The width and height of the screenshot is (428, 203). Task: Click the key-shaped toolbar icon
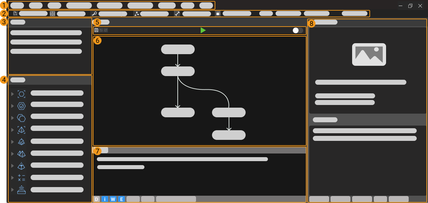click(94, 14)
